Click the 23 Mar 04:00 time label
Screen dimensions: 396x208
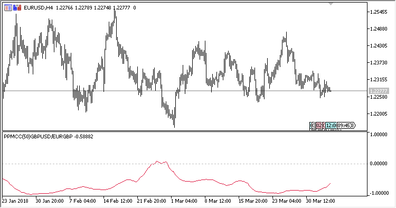287,201
